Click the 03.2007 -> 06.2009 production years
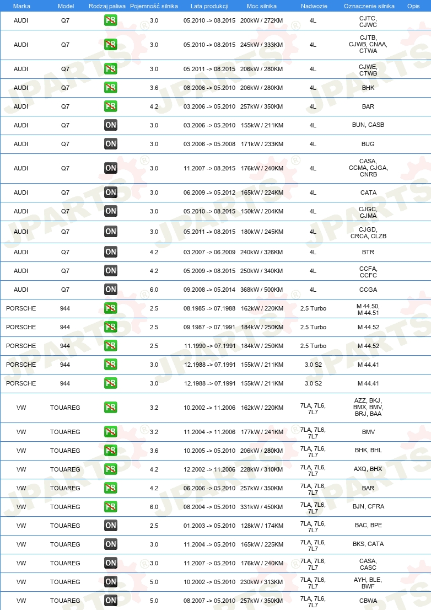The width and height of the screenshot is (431, 610). click(x=209, y=252)
